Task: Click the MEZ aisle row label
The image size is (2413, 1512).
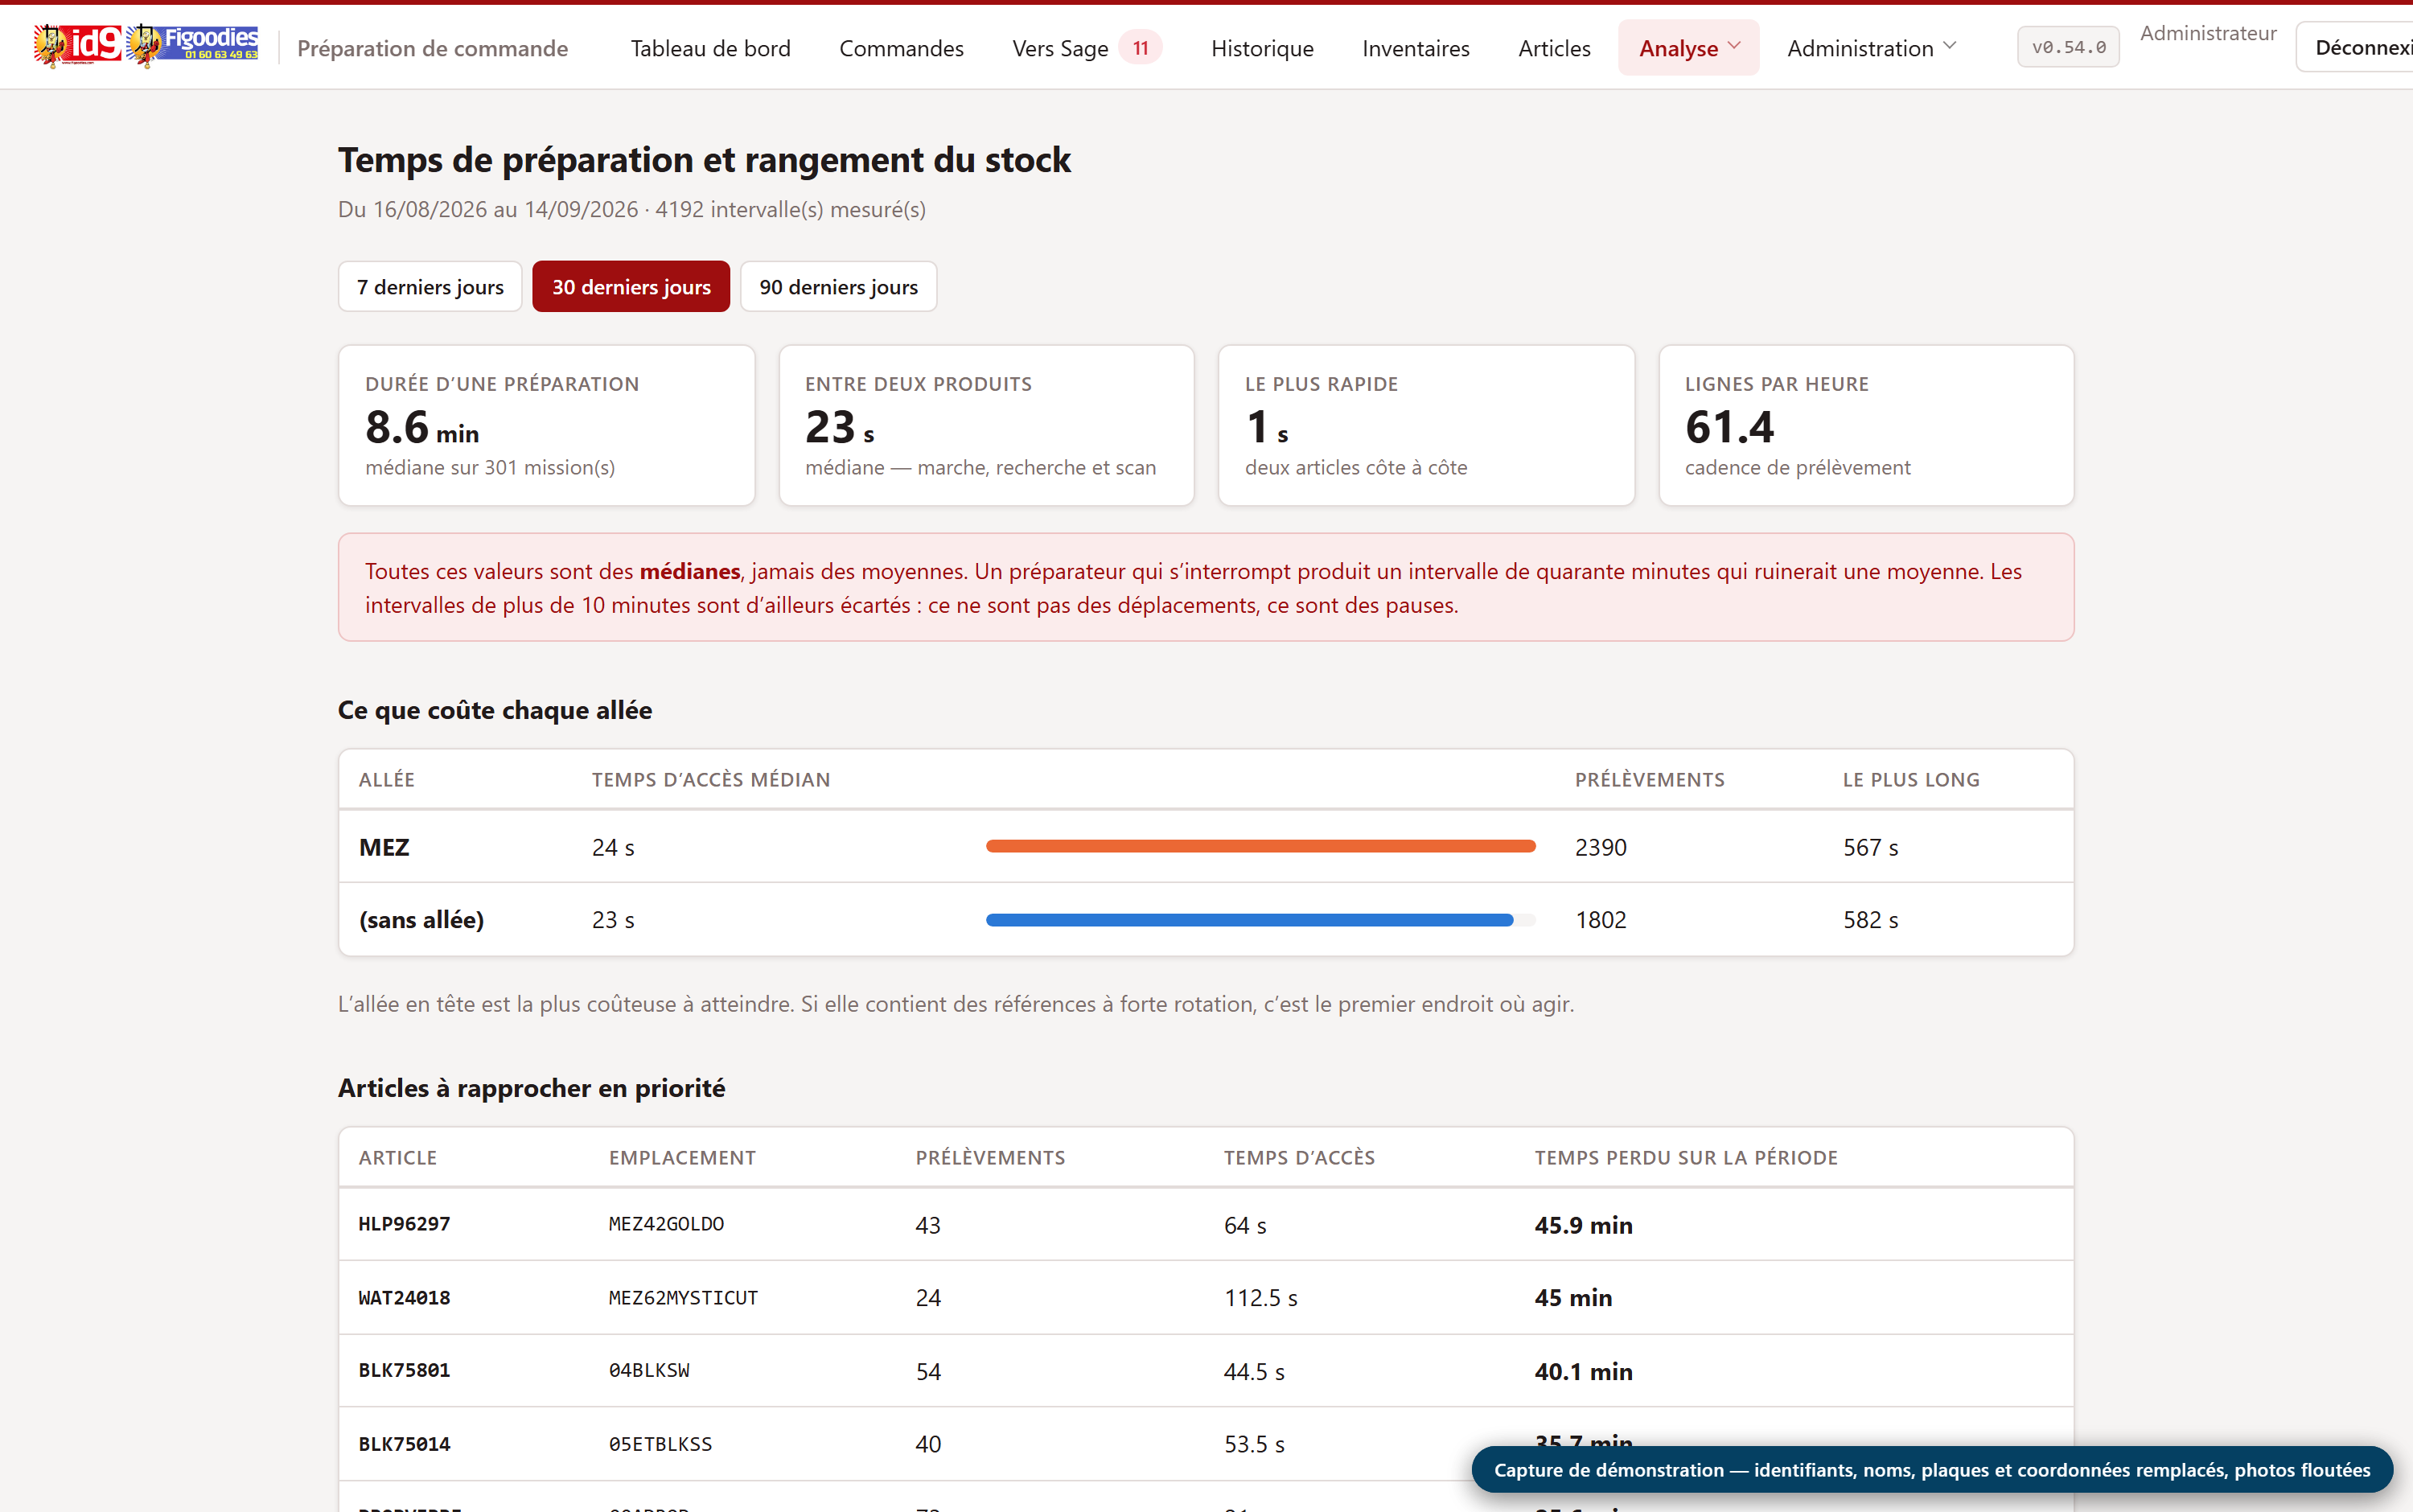Action: coord(384,848)
